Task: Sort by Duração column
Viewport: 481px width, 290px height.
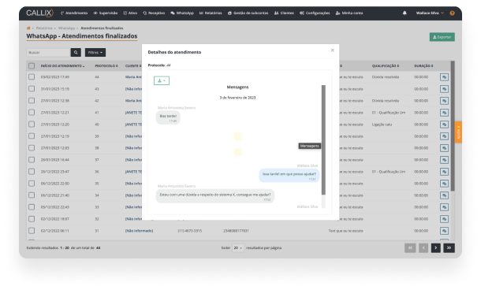Action: pyautogui.click(x=423, y=66)
